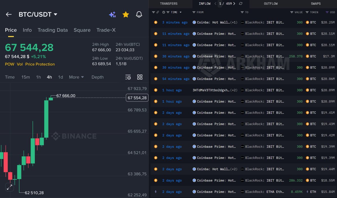The image size is (337, 198).
Task: Click the current price label 67 554,28 on chart
Action: (x=137, y=98)
